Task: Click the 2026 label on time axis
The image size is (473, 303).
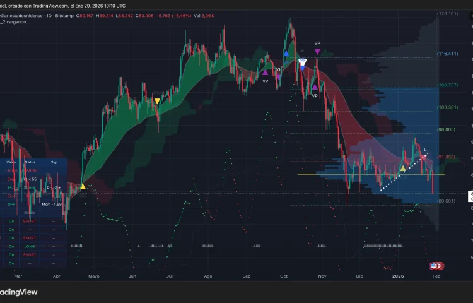Action: (398, 276)
